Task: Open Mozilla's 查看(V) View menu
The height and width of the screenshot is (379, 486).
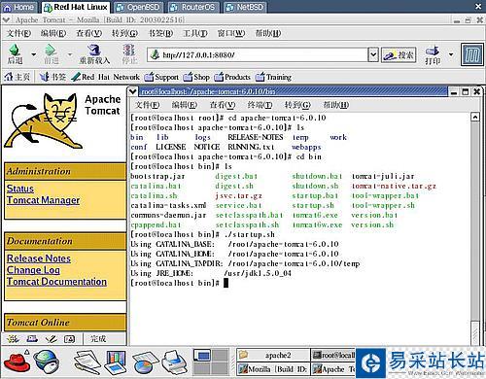Action: click(89, 33)
